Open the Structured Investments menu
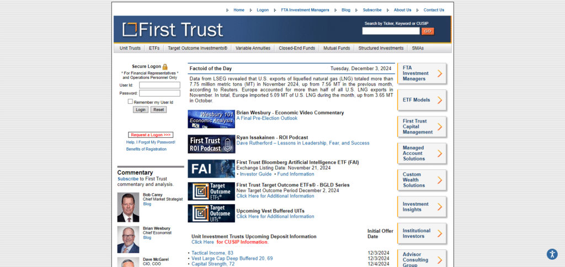The width and height of the screenshot is (565, 267). click(x=381, y=48)
